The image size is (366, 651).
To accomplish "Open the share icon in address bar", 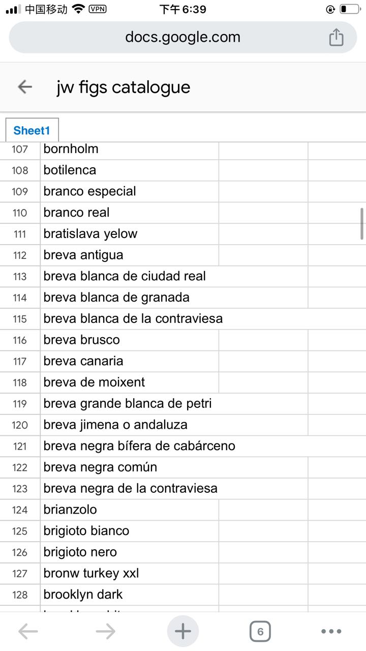I will pyautogui.click(x=336, y=37).
